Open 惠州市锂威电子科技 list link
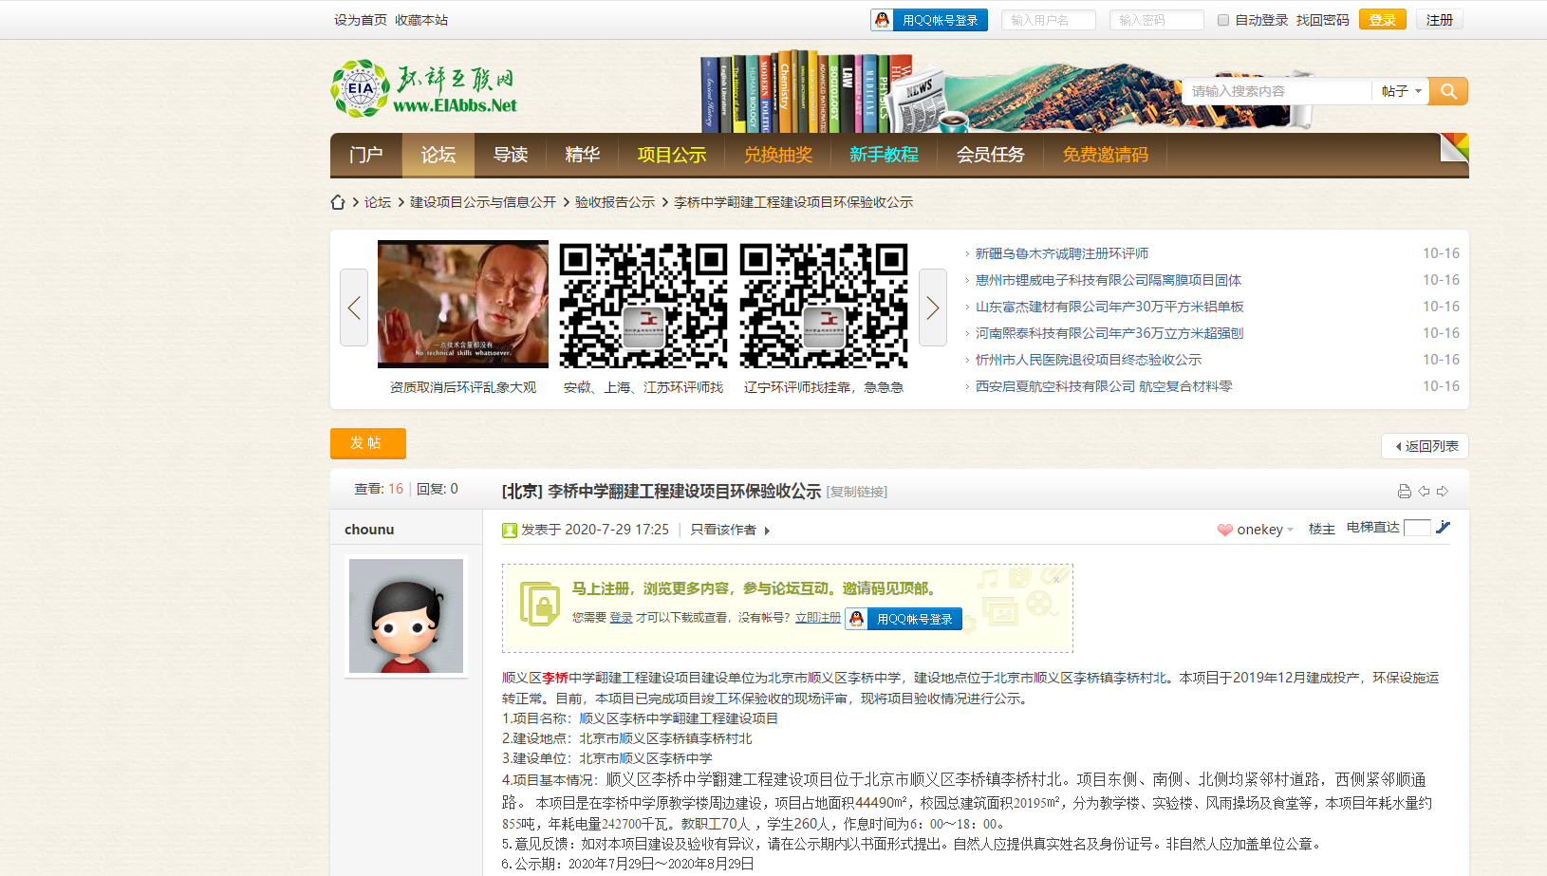 pyautogui.click(x=1109, y=280)
